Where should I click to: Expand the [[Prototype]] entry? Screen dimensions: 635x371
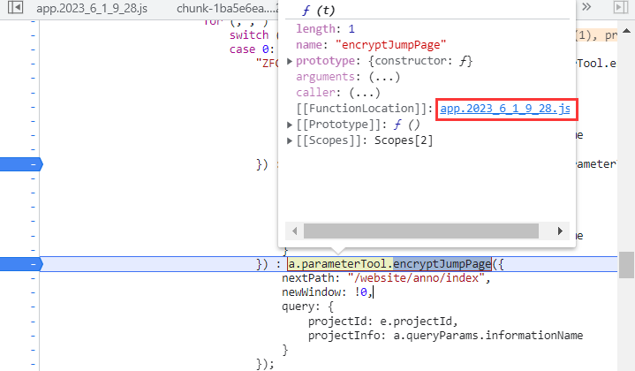pyautogui.click(x=291, y=125)
